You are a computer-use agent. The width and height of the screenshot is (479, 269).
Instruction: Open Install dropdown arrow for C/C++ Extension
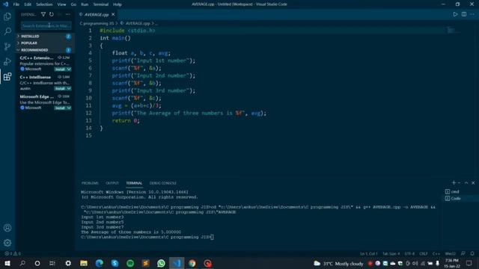(69, 69)
